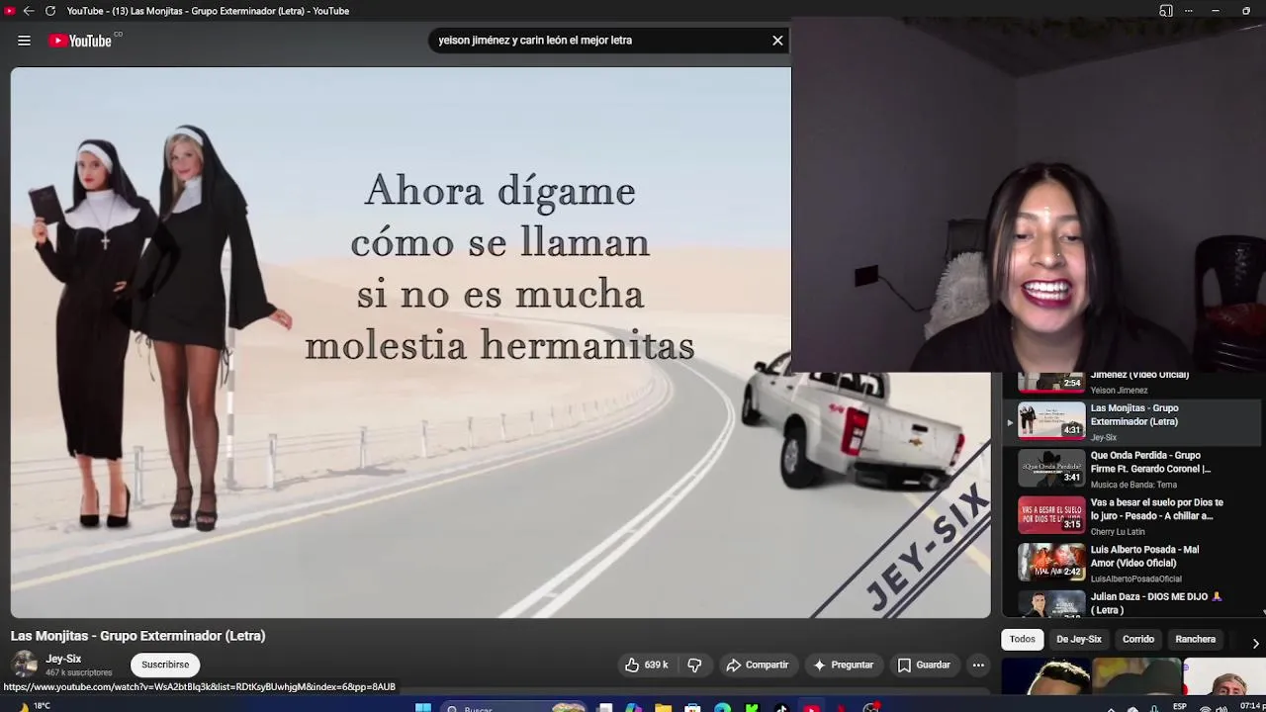Show more filter chips with right arrow
The height and width of the screenshot is (712, 1266).
point(1255,643)
